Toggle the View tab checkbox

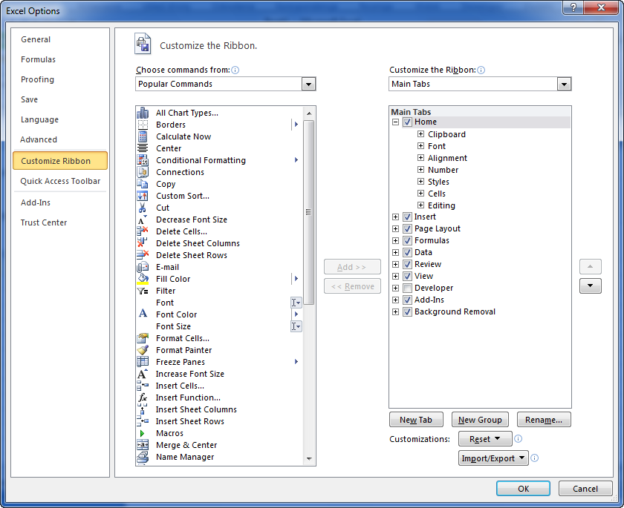(407, 276)
